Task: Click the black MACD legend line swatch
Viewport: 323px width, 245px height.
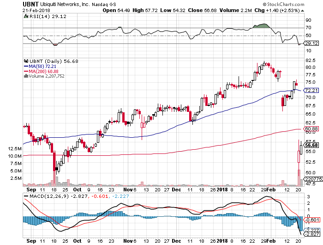Action: (x=26, y=196)
